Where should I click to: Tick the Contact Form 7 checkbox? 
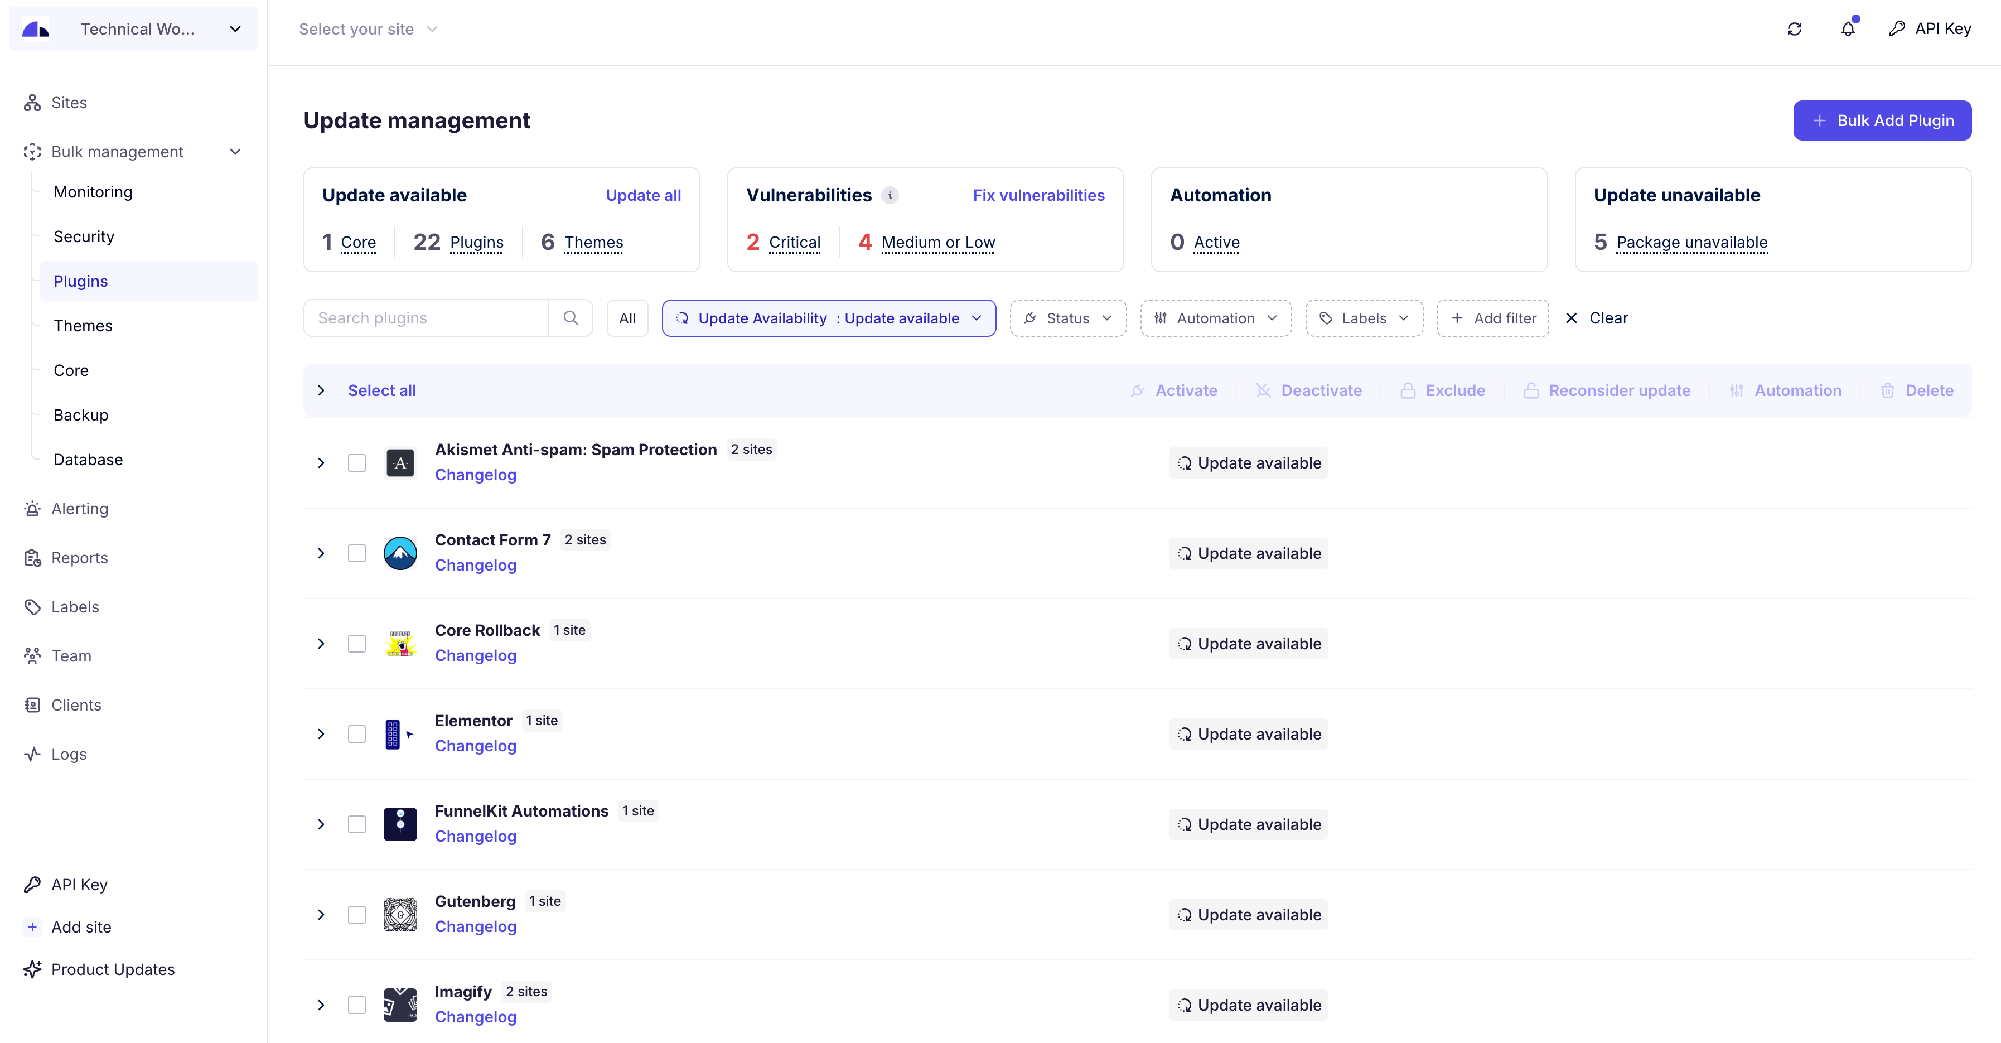point(356,553)
